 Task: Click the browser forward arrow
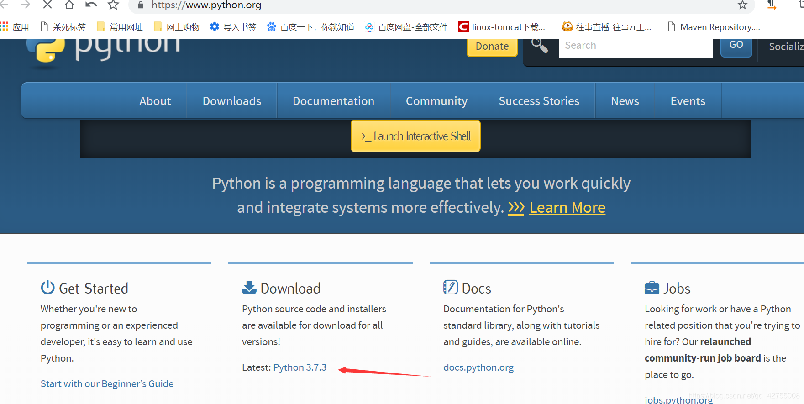coord(25,5)
